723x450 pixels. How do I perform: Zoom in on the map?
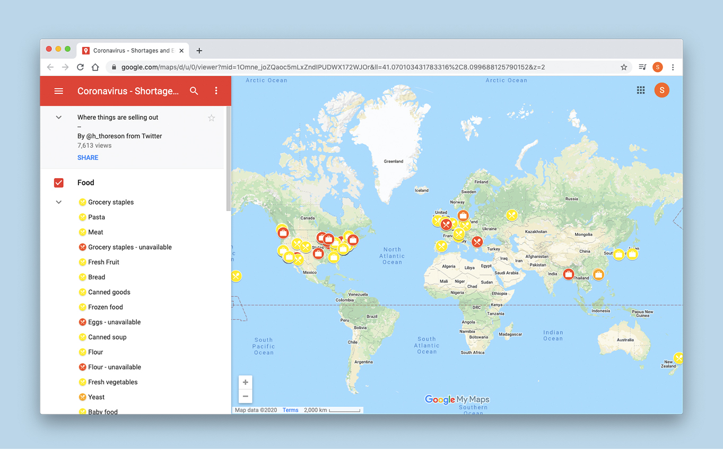pyautogui.click(x=245, y=382)
